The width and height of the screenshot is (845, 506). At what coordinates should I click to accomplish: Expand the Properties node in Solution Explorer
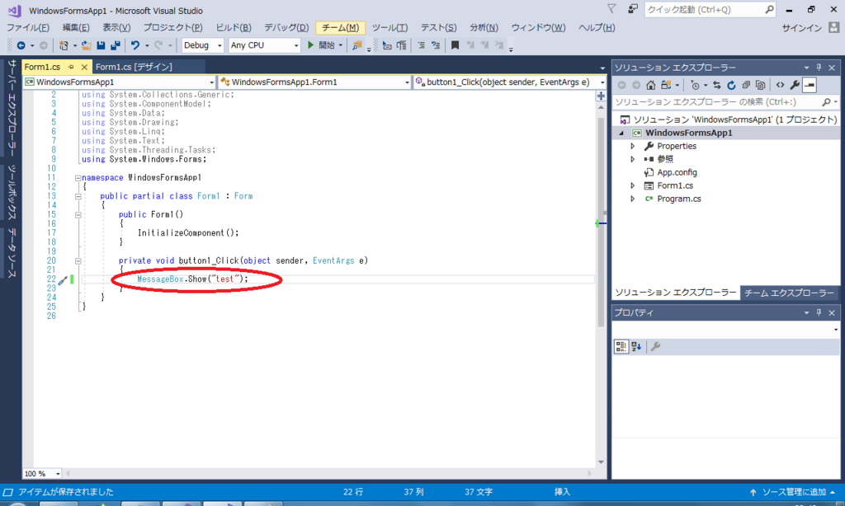tap(633, 147)
